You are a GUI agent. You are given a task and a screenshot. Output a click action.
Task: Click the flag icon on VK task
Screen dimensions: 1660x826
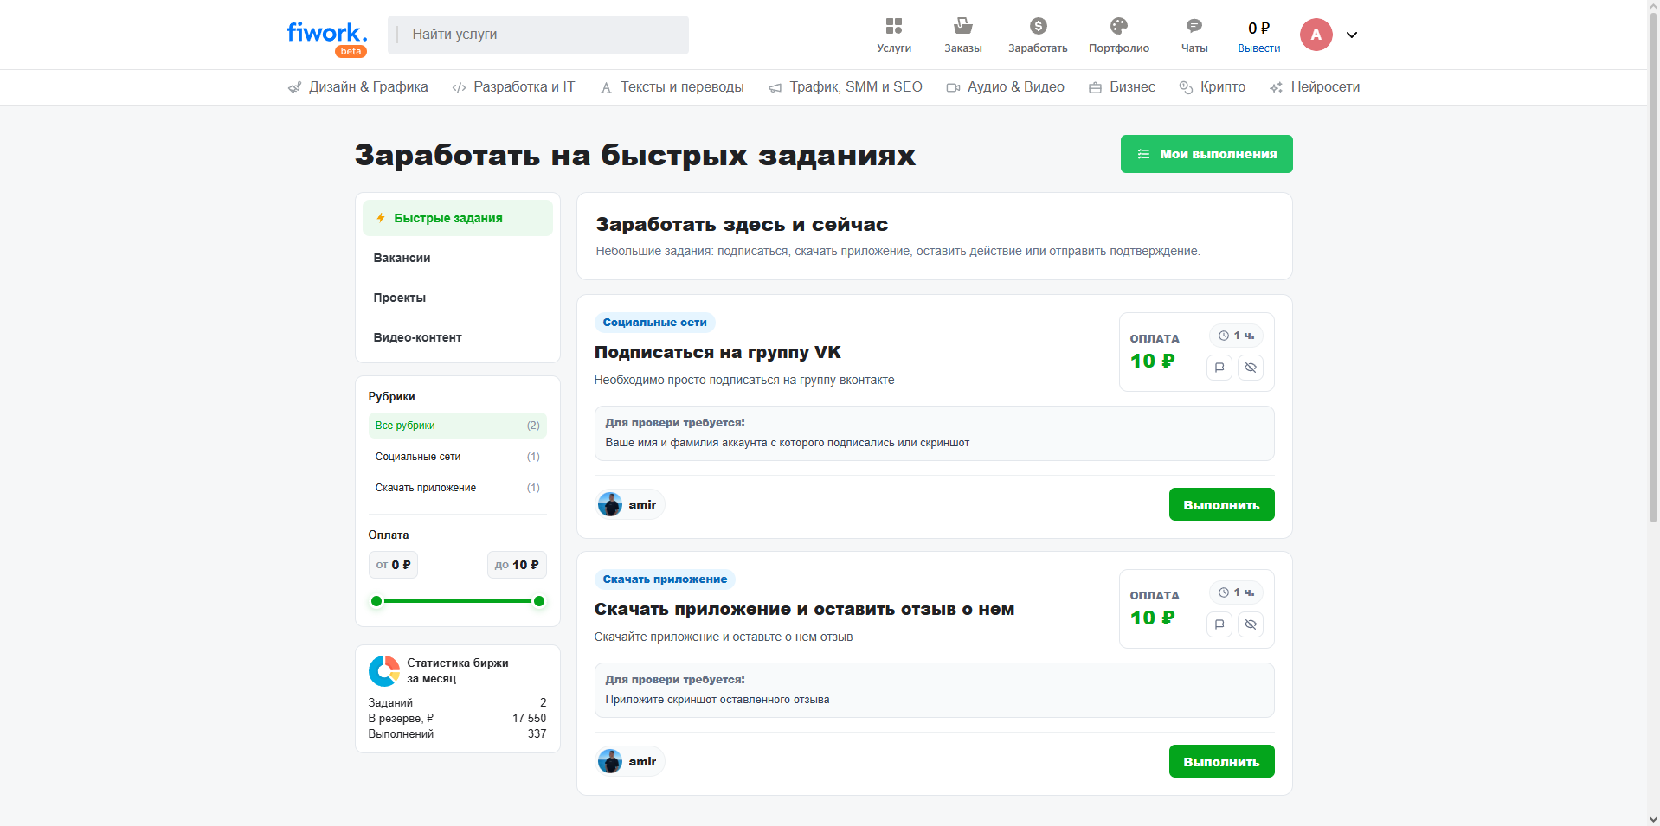click(1219, 368)
